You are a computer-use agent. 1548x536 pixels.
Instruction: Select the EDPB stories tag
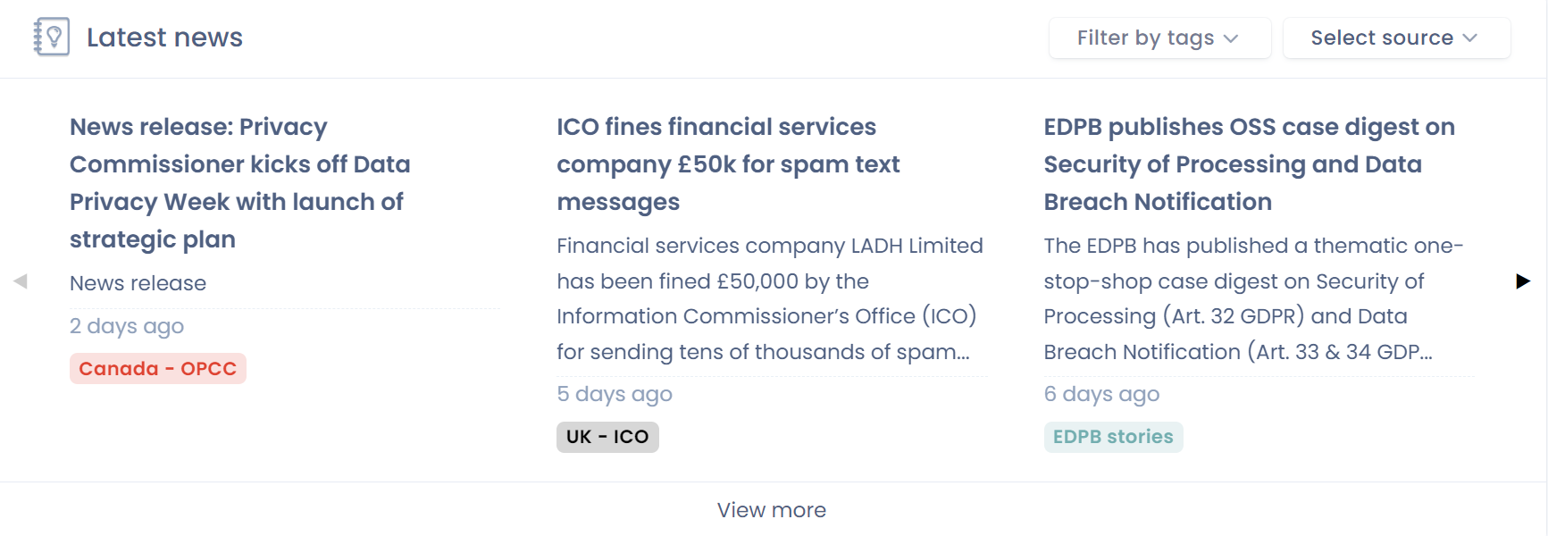(1113, 437)
